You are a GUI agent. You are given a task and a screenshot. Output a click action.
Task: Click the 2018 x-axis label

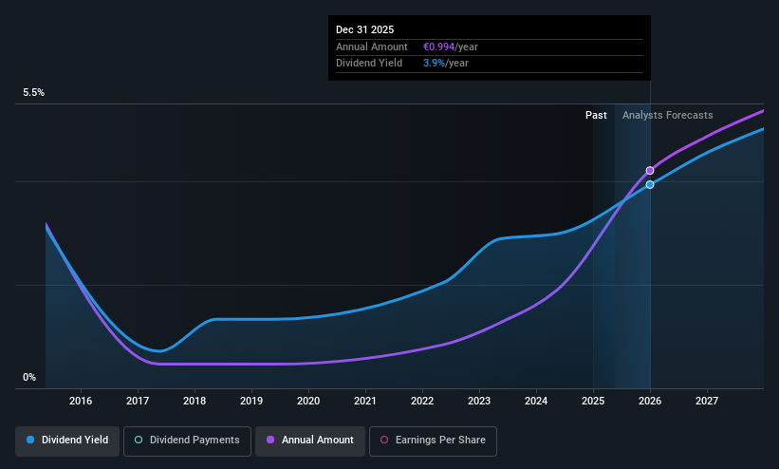[195, 401]
